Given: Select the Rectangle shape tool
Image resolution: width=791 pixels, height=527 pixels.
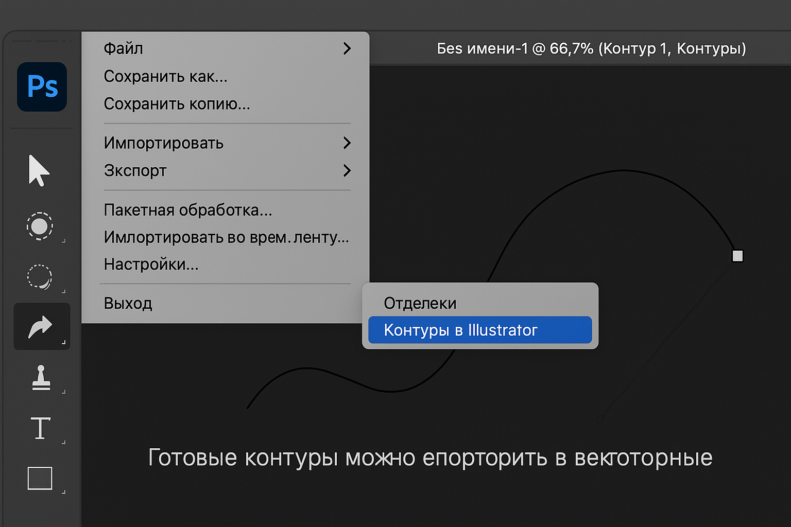Looking at the screenshot, I should pos(40,478).
